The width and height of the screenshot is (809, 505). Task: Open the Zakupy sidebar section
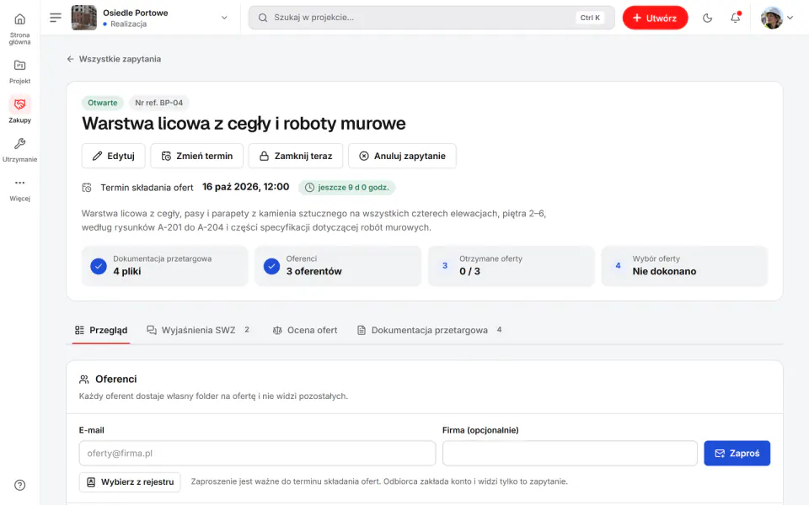tap(19, 109)
